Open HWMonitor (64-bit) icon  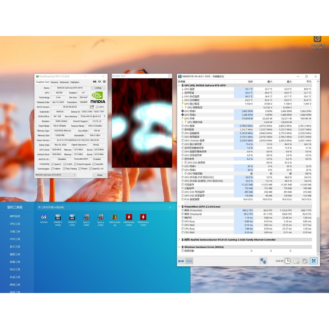pyautogui.click(x=129, y=220)
